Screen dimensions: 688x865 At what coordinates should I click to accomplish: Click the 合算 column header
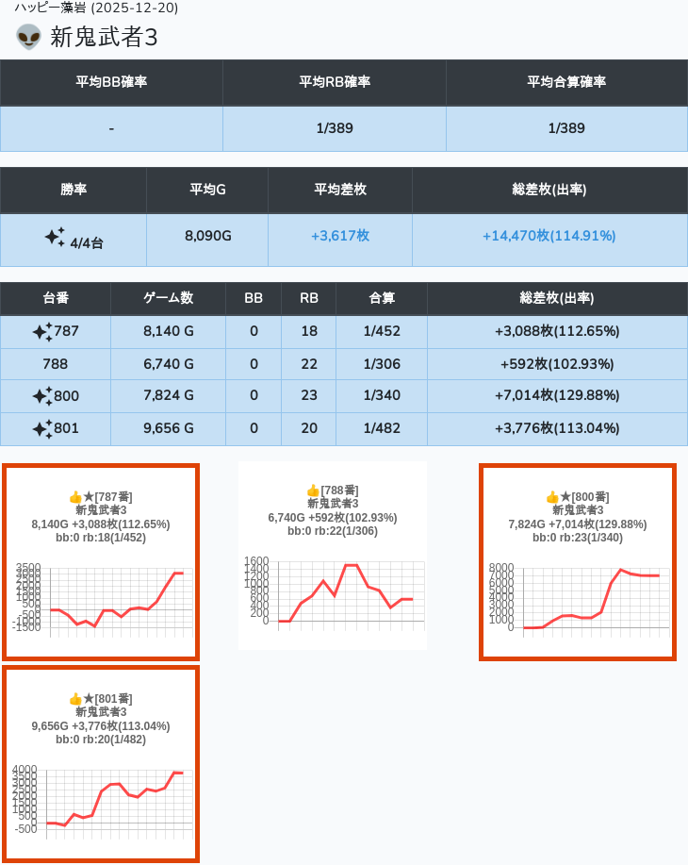point(382,298)
